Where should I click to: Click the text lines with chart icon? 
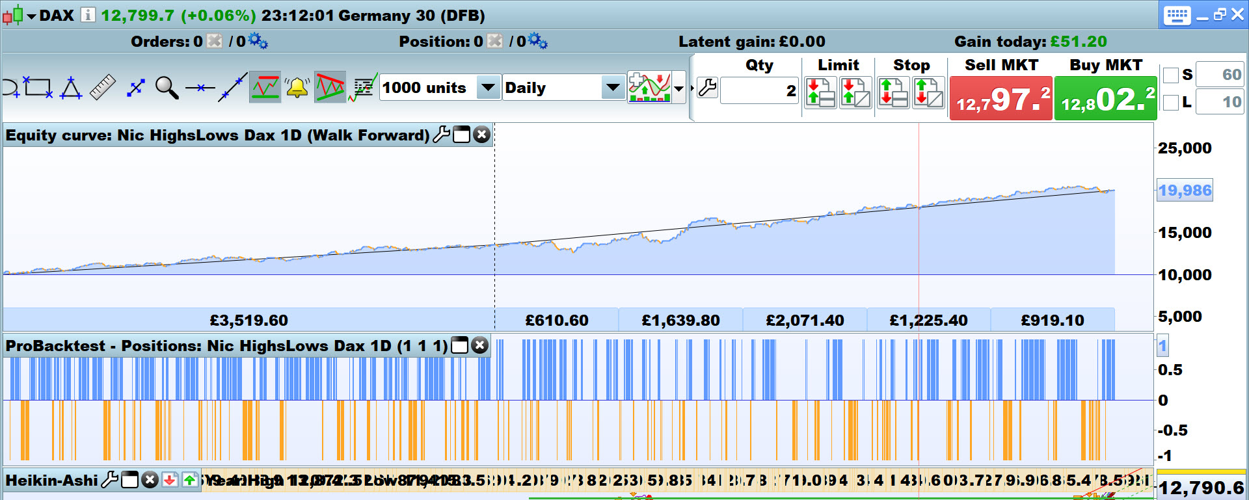pos(363,88)
